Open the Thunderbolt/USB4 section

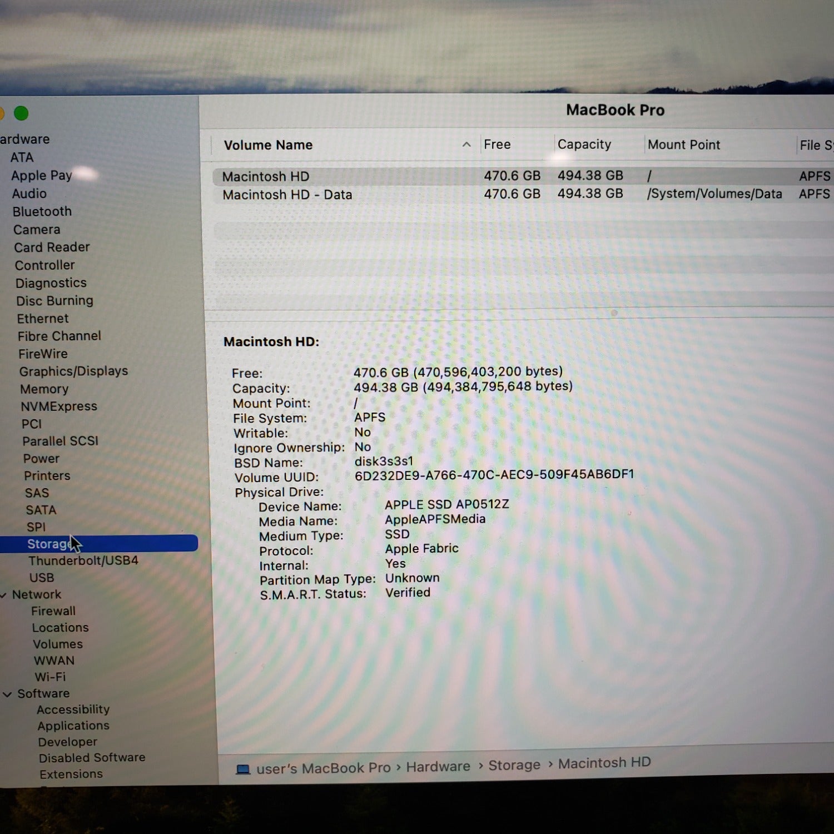coord(83,560)
